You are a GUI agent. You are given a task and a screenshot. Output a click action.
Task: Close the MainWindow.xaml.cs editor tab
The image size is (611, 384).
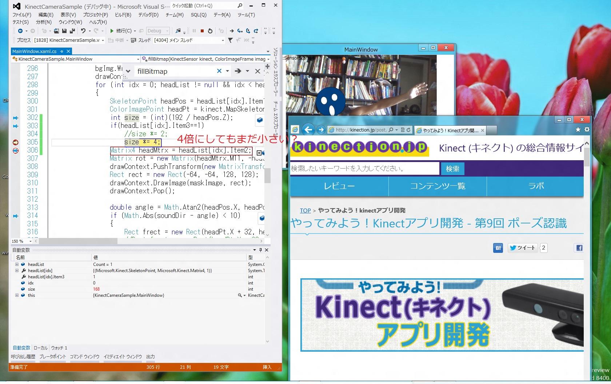(x=68, y=51)
